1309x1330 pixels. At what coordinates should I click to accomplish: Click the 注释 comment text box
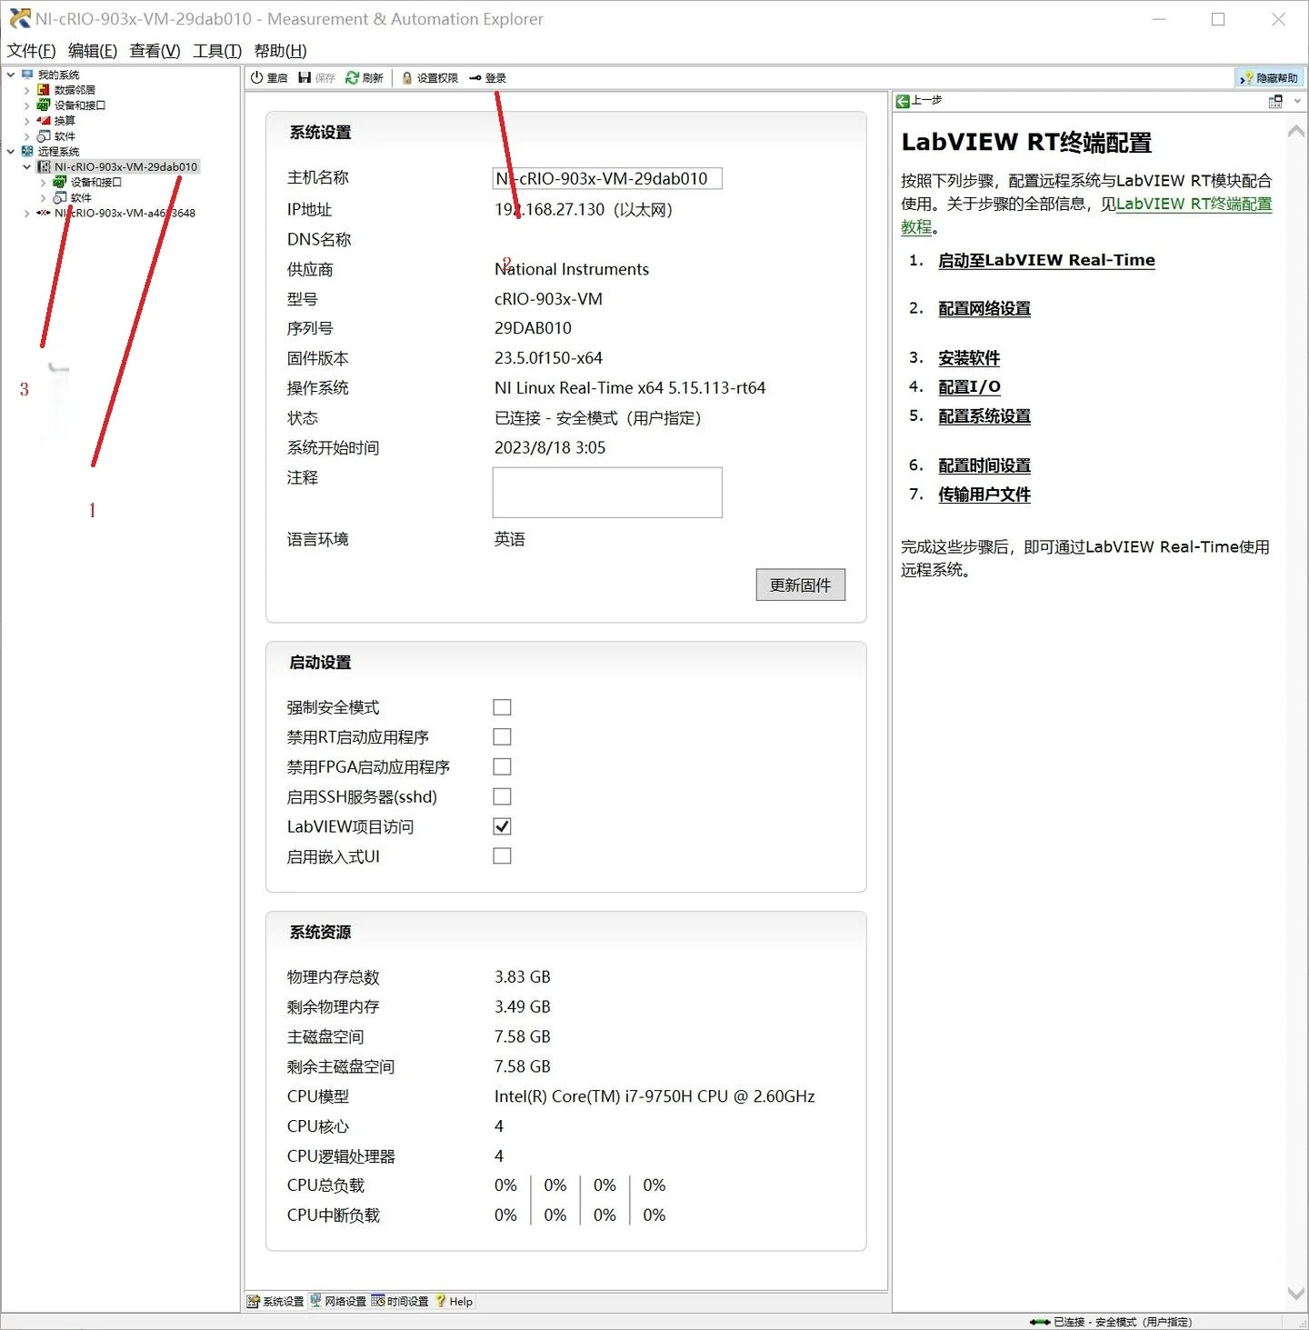607,493
